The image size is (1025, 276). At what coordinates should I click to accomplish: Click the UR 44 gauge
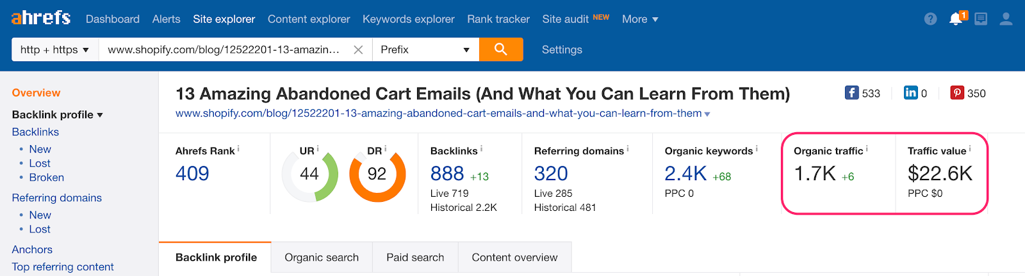click(310, 174)
